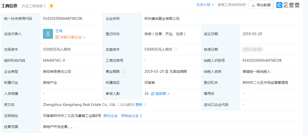Click the 工商注册号 label cell
The width and height of the screenshot is (308, 136).
(122, 60)
